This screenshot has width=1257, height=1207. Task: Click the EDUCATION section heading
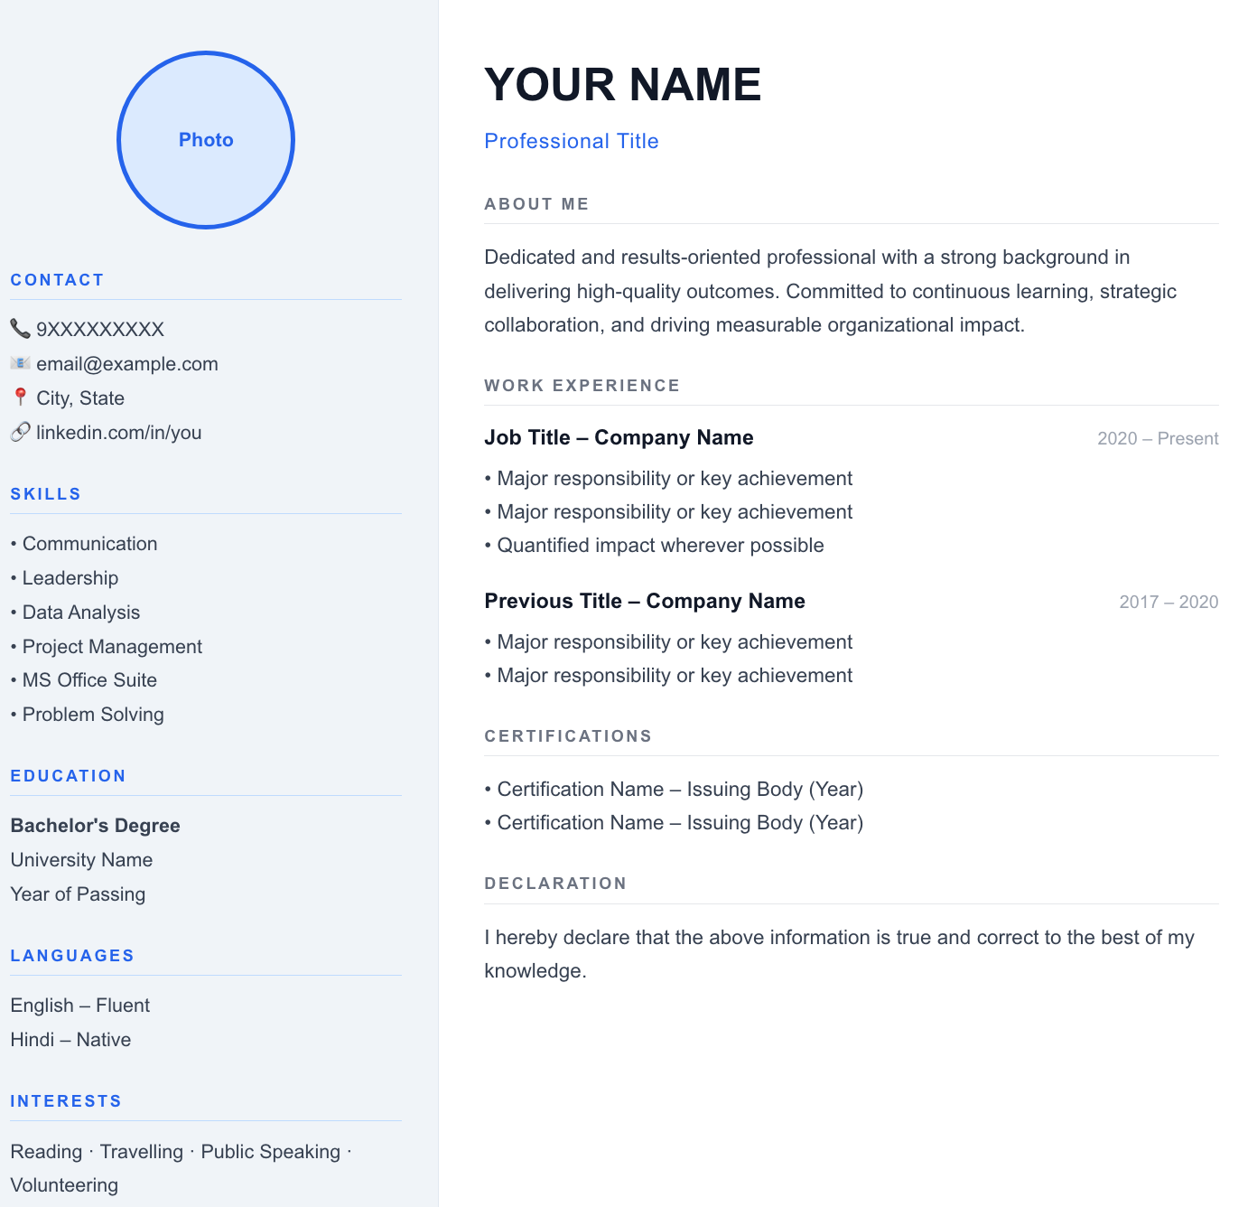pyautogui.click(x=69, y=776)
